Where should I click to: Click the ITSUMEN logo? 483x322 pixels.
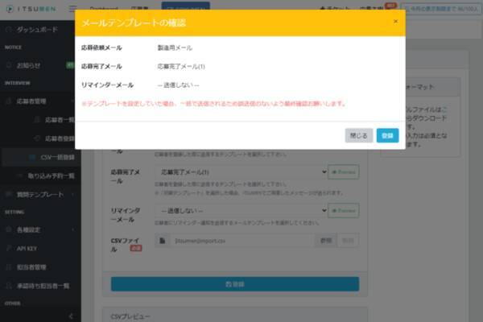click(31, 9)
